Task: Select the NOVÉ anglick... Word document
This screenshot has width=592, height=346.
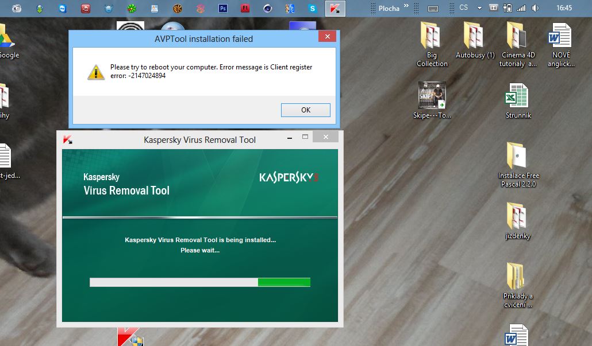Action: point(561,45)
